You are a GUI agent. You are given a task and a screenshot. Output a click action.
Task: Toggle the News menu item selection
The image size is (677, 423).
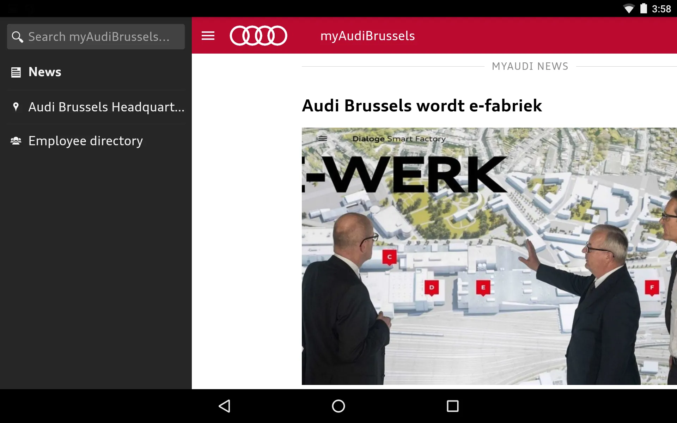(x=44, y=72)
